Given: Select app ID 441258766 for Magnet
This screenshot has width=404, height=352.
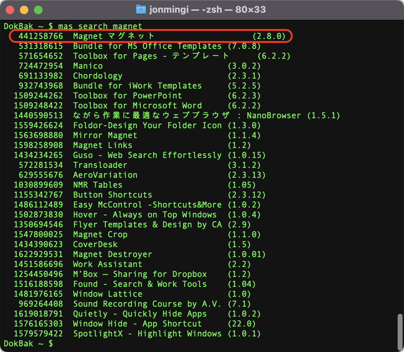Looking at the screenshot, I should click(41, 36).
